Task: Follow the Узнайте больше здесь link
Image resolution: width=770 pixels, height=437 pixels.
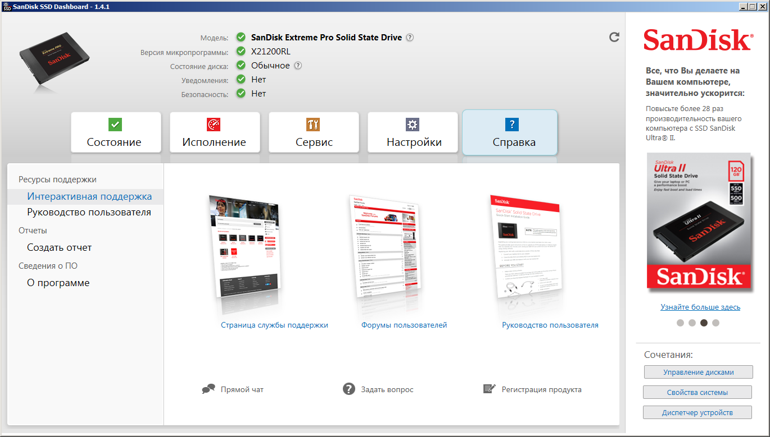Action: (x=700, y=307)
